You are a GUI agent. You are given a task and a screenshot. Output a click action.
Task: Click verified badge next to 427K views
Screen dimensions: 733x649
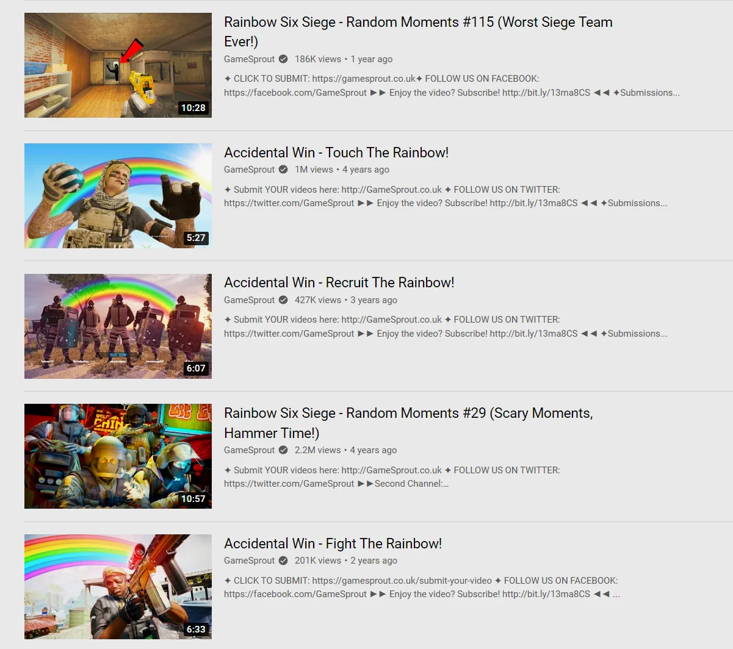click(x=283, y=300)
